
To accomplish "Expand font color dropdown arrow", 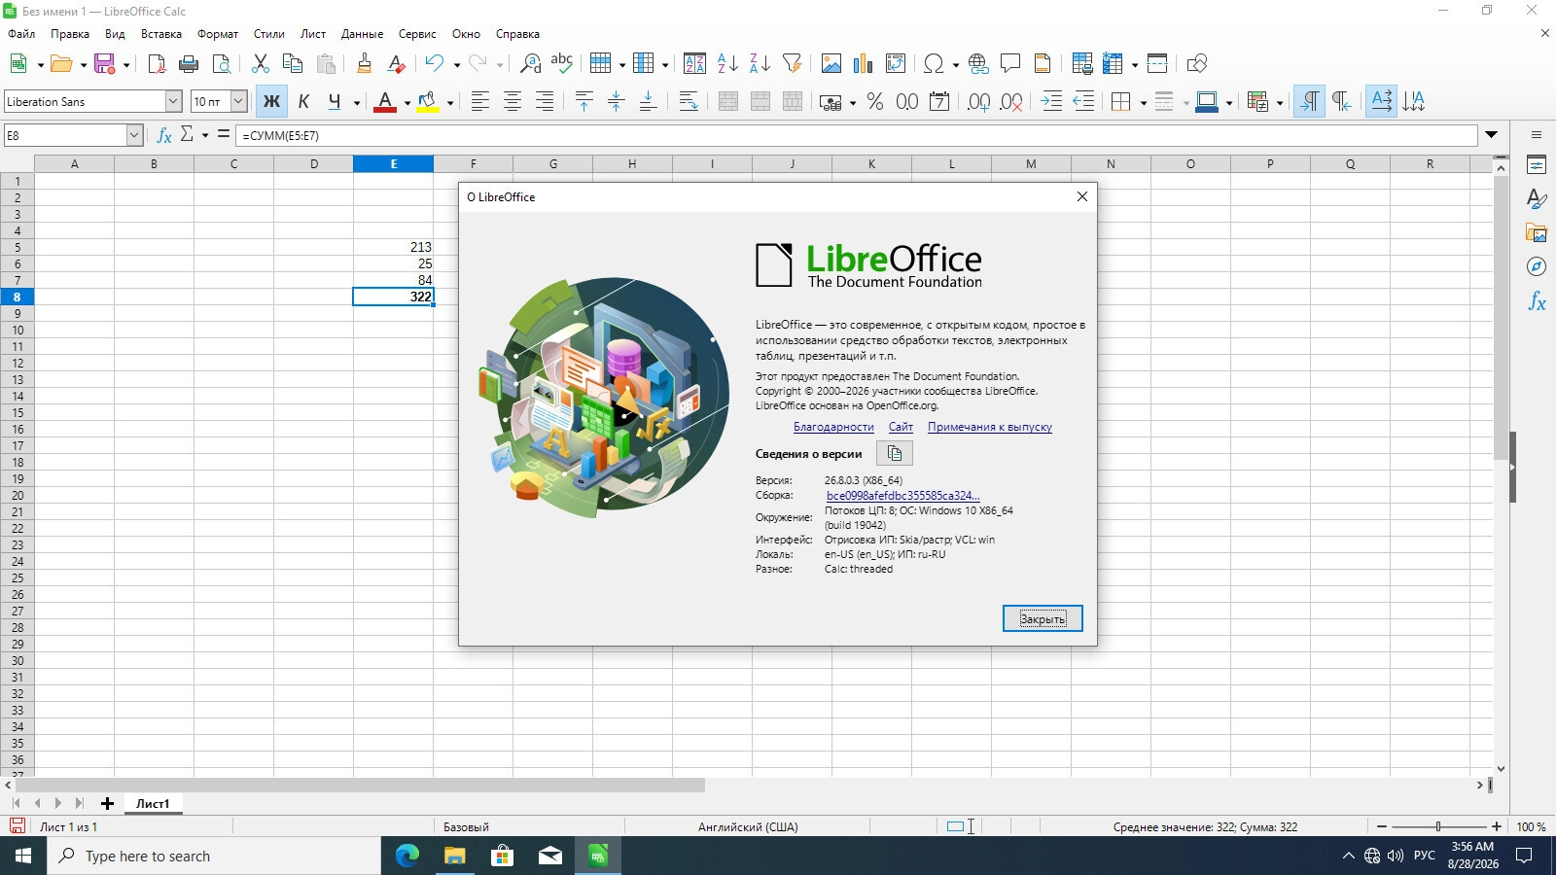I will tap(407, 103).
